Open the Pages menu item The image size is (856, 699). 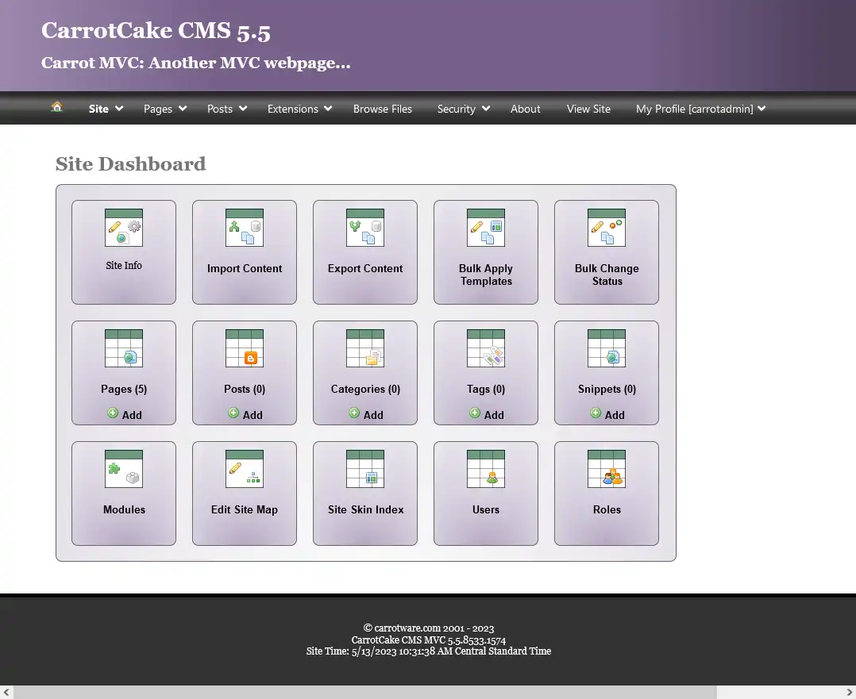click(x=158, y=109)
